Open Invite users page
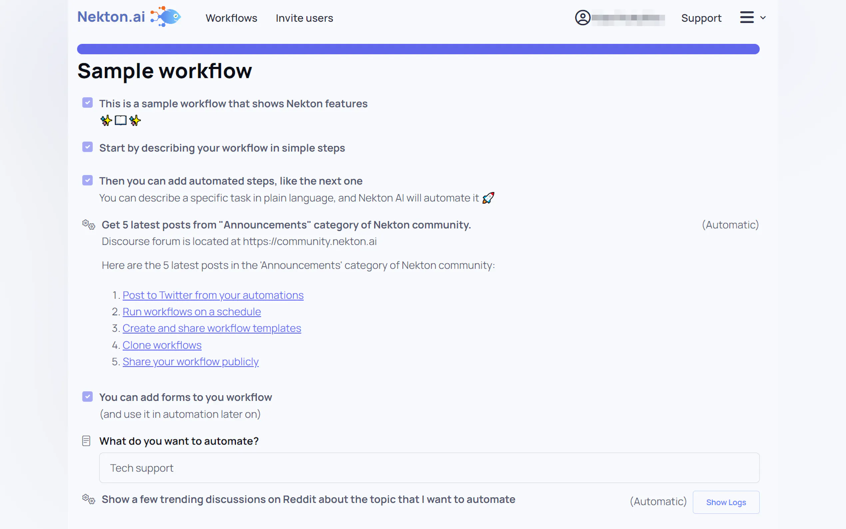 304,18
